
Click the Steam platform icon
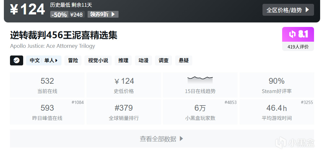point(16,61)
